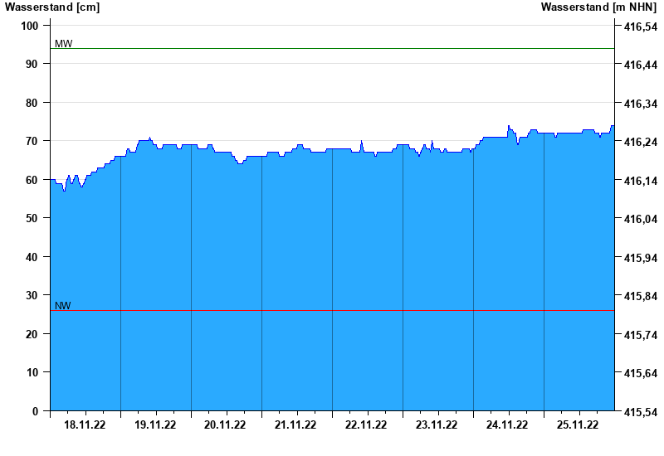The height and width of the screenshot is (456, 664).
Task: Click the NW label on red line
Action: pyautogui.click(x=63, y=306)
